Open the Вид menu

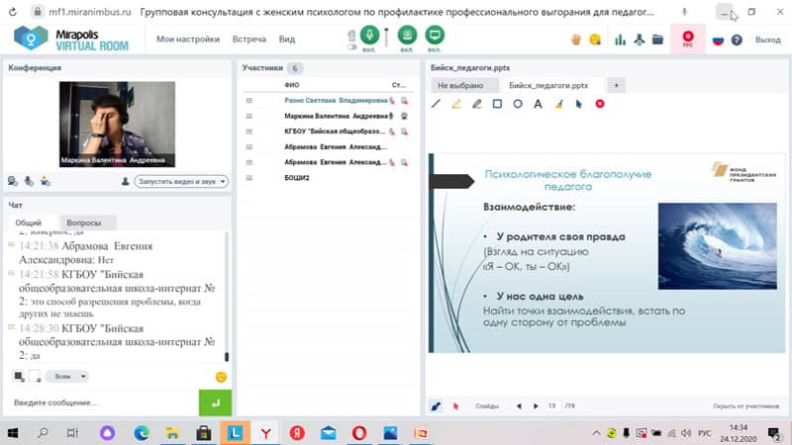point(287,39)
